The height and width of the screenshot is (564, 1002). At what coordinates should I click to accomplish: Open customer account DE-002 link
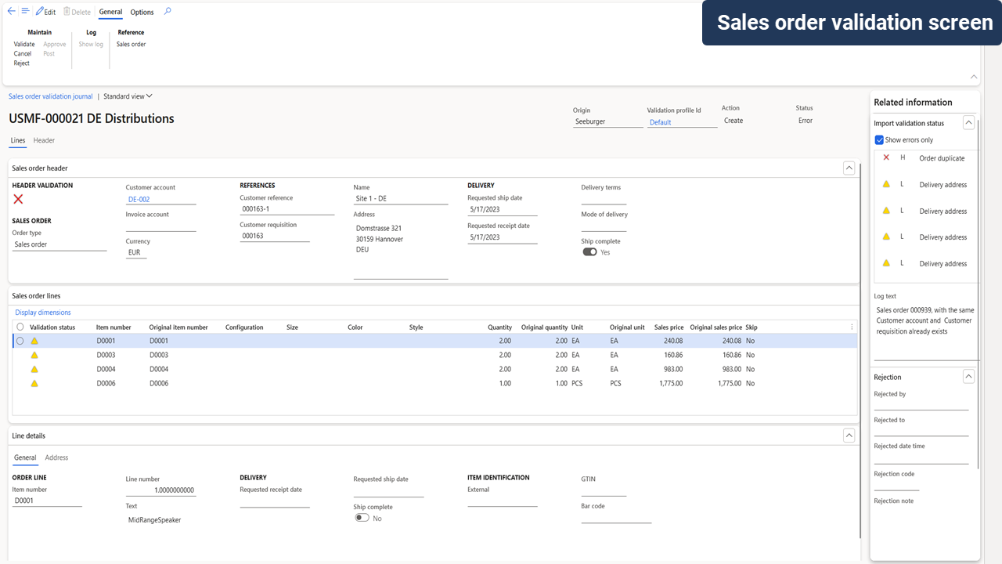click(x=139, y=199)
